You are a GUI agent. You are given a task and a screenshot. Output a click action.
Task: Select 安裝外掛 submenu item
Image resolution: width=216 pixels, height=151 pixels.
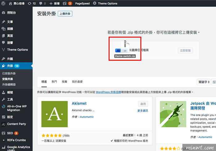[8, 79]
